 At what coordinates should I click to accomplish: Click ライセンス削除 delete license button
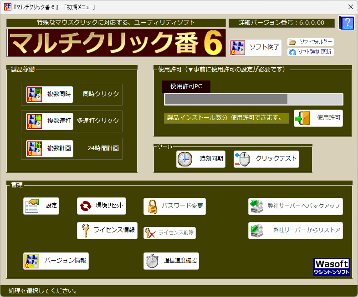169,233
